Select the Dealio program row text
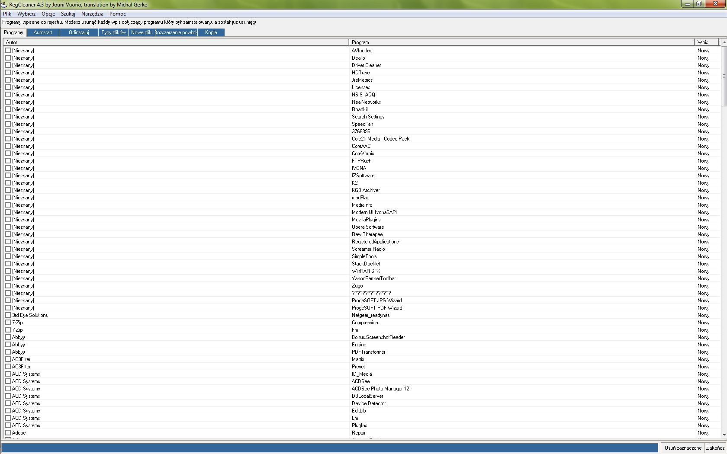This screenshot has width=727, height=454. coord(358,58)
